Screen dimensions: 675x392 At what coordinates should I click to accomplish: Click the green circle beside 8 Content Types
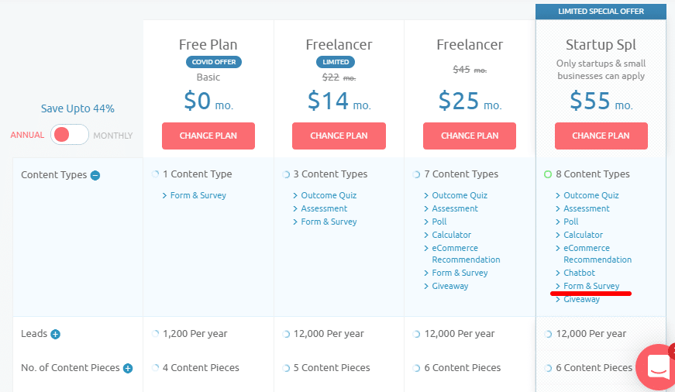[548, 174]
